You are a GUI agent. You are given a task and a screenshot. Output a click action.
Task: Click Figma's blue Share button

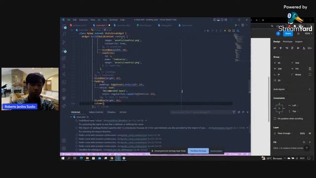click(x=288, y=34)
